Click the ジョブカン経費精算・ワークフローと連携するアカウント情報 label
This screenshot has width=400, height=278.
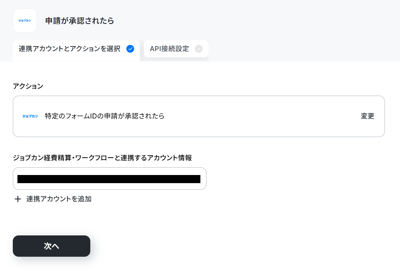pos(102,158)
